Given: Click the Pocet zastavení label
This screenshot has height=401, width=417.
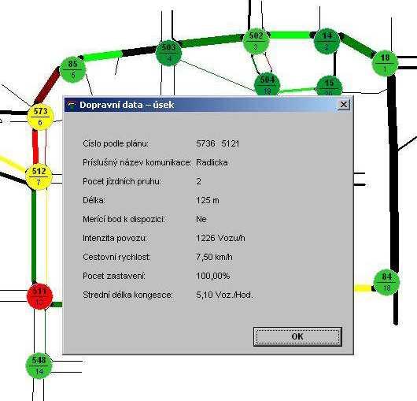Looking at the screenshot, I should (114, 276).
